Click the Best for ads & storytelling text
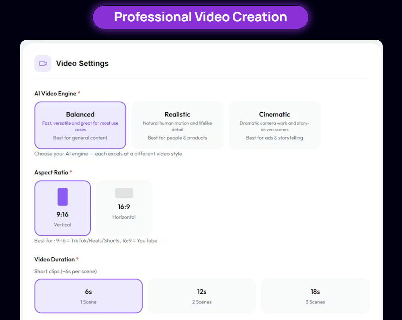 coord(275,138)
